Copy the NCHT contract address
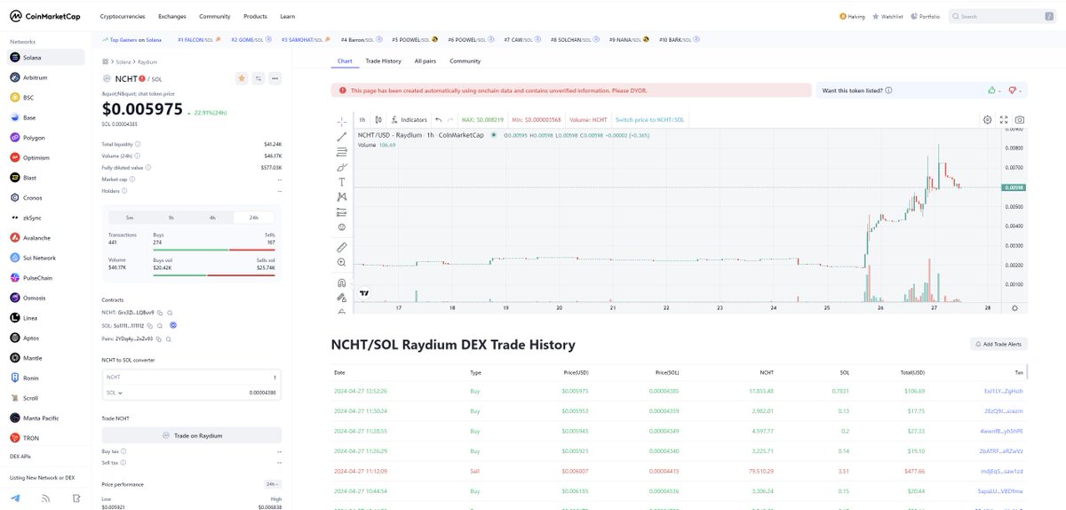 coord(161,313)
